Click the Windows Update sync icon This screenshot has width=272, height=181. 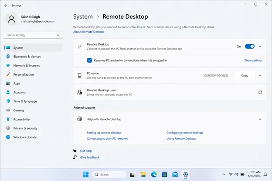8,137
